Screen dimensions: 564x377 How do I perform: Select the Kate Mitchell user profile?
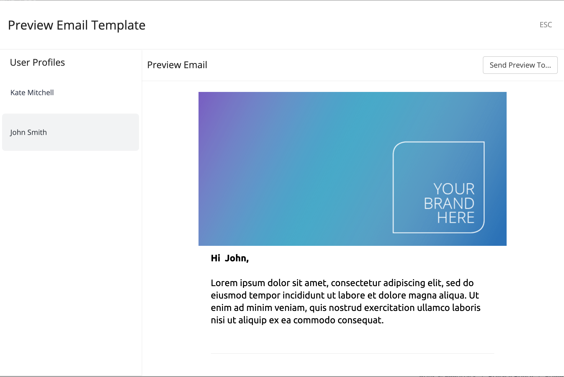pos(70,93)
